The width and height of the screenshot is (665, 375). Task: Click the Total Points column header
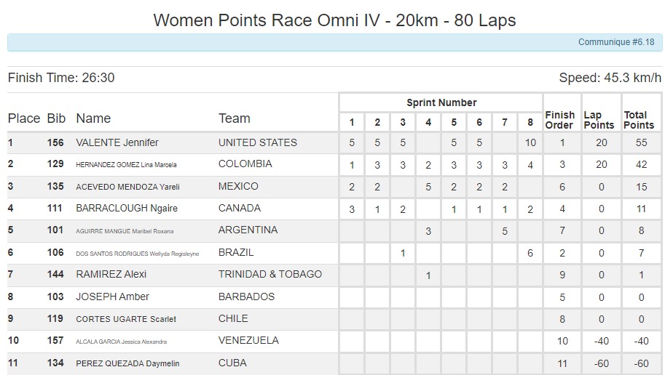639,120
